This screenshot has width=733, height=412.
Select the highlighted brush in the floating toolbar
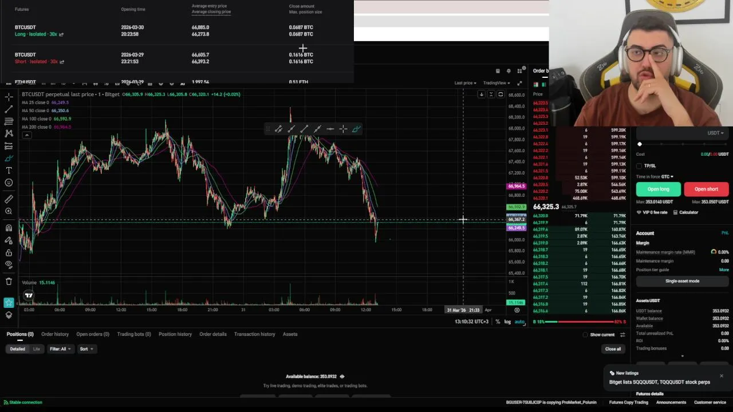point(356,129)
